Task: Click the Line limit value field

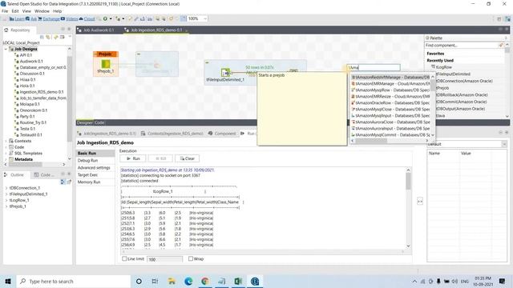Action: coord(164,259)
